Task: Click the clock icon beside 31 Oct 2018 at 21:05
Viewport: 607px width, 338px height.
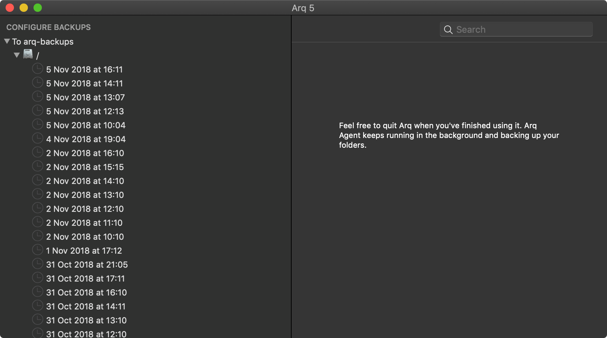Action: 38,264
